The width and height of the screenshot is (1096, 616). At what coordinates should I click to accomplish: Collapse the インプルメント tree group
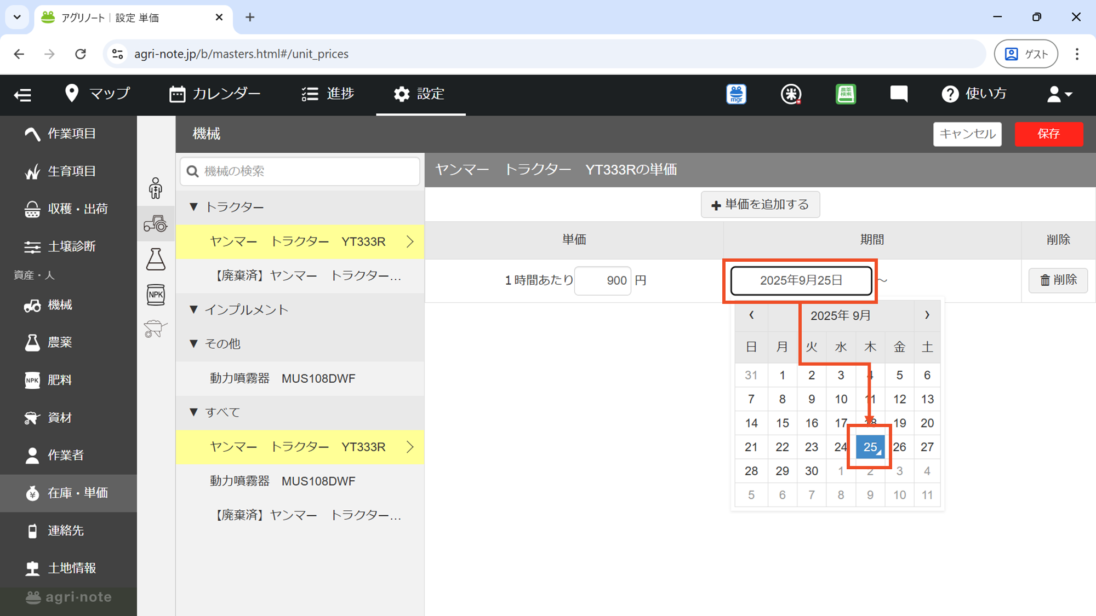[193, 309]
